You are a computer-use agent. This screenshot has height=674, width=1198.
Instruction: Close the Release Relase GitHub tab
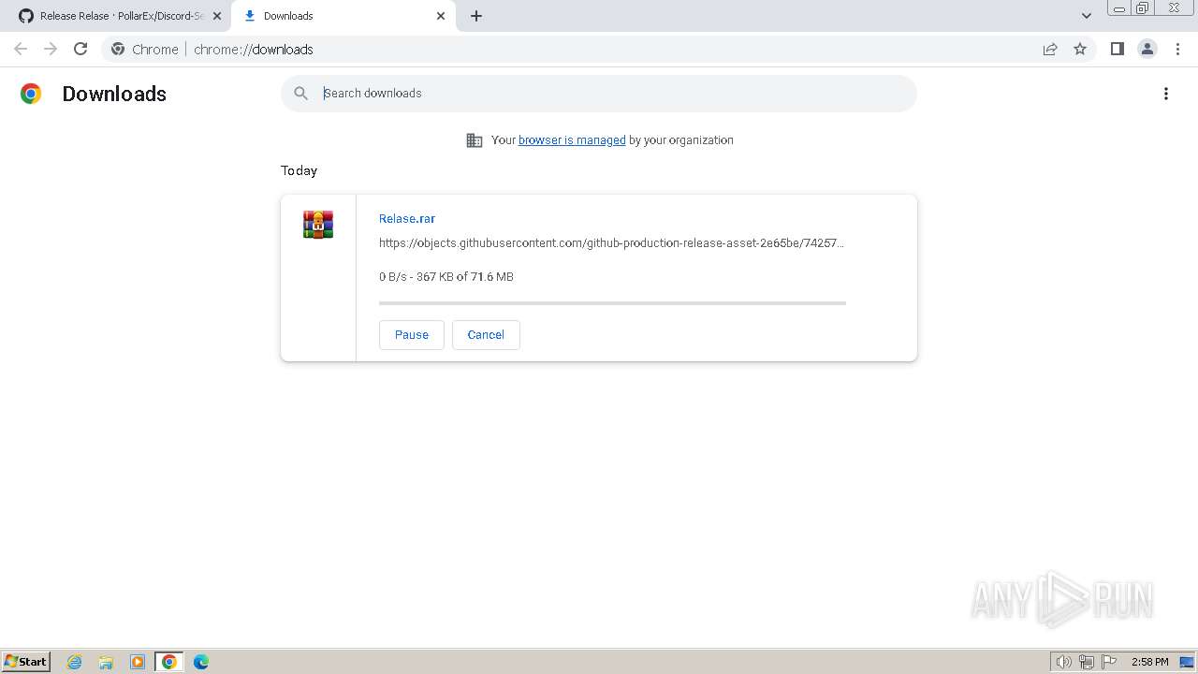217,16
